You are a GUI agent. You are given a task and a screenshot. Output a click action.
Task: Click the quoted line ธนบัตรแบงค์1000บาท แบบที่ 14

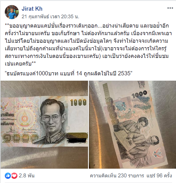point(69,74)
